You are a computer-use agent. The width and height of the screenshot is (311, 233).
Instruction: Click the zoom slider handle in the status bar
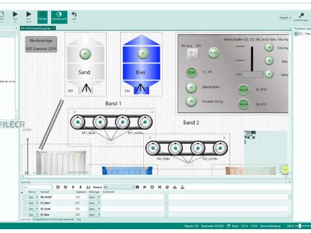point(300,226)
